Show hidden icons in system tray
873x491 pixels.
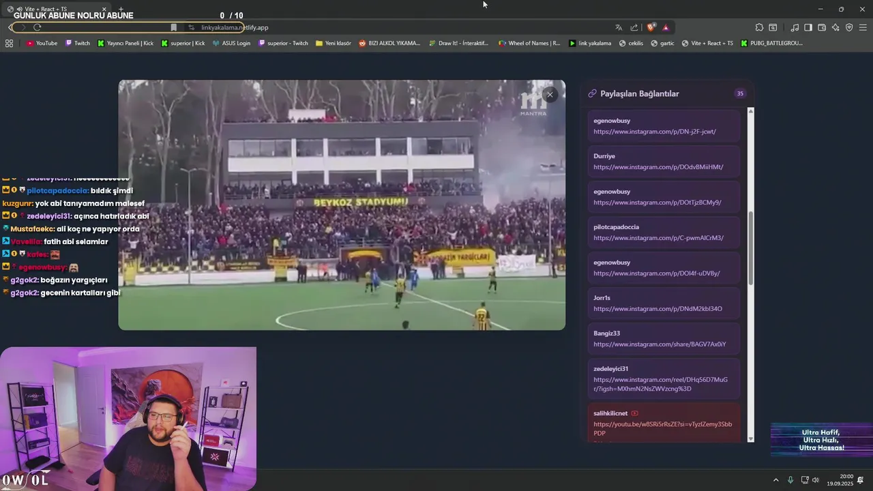(x=775, y=480)
